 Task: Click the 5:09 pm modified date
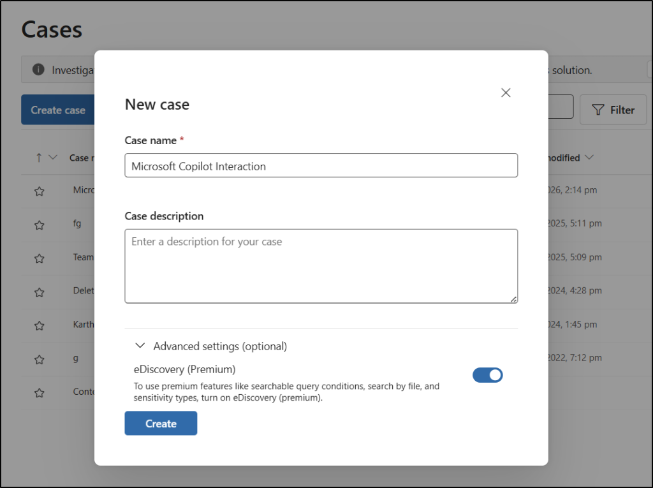point(575,257)
